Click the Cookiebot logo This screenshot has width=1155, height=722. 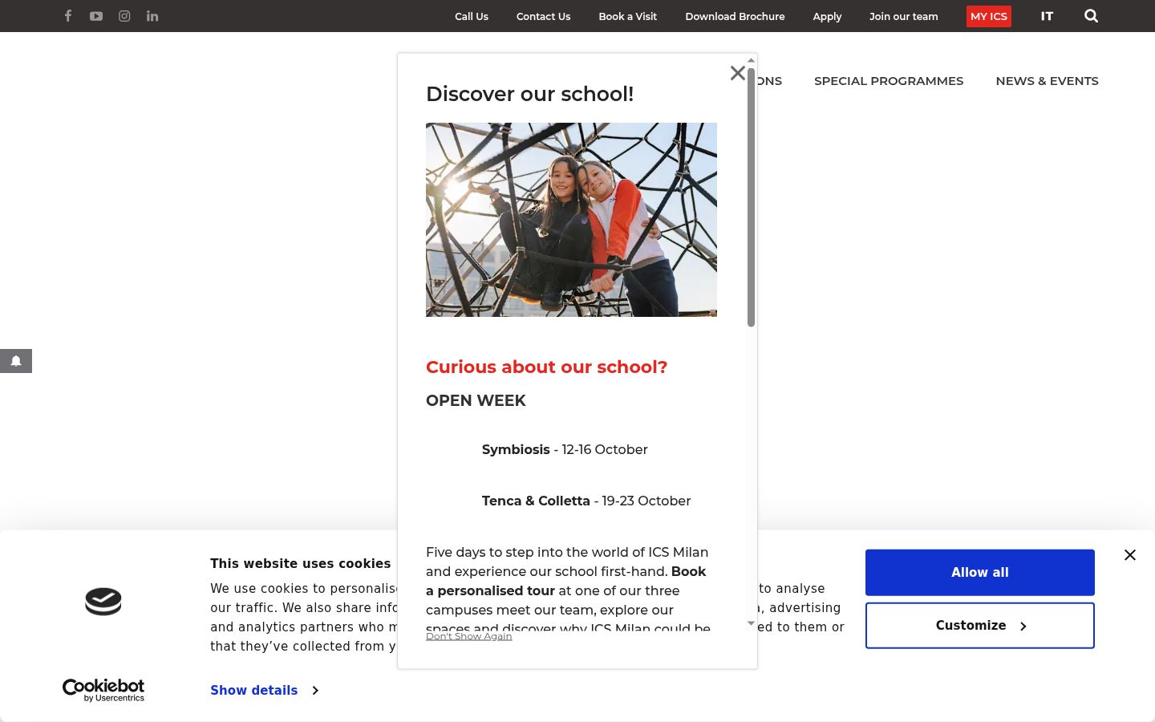[x=103, y=690]
